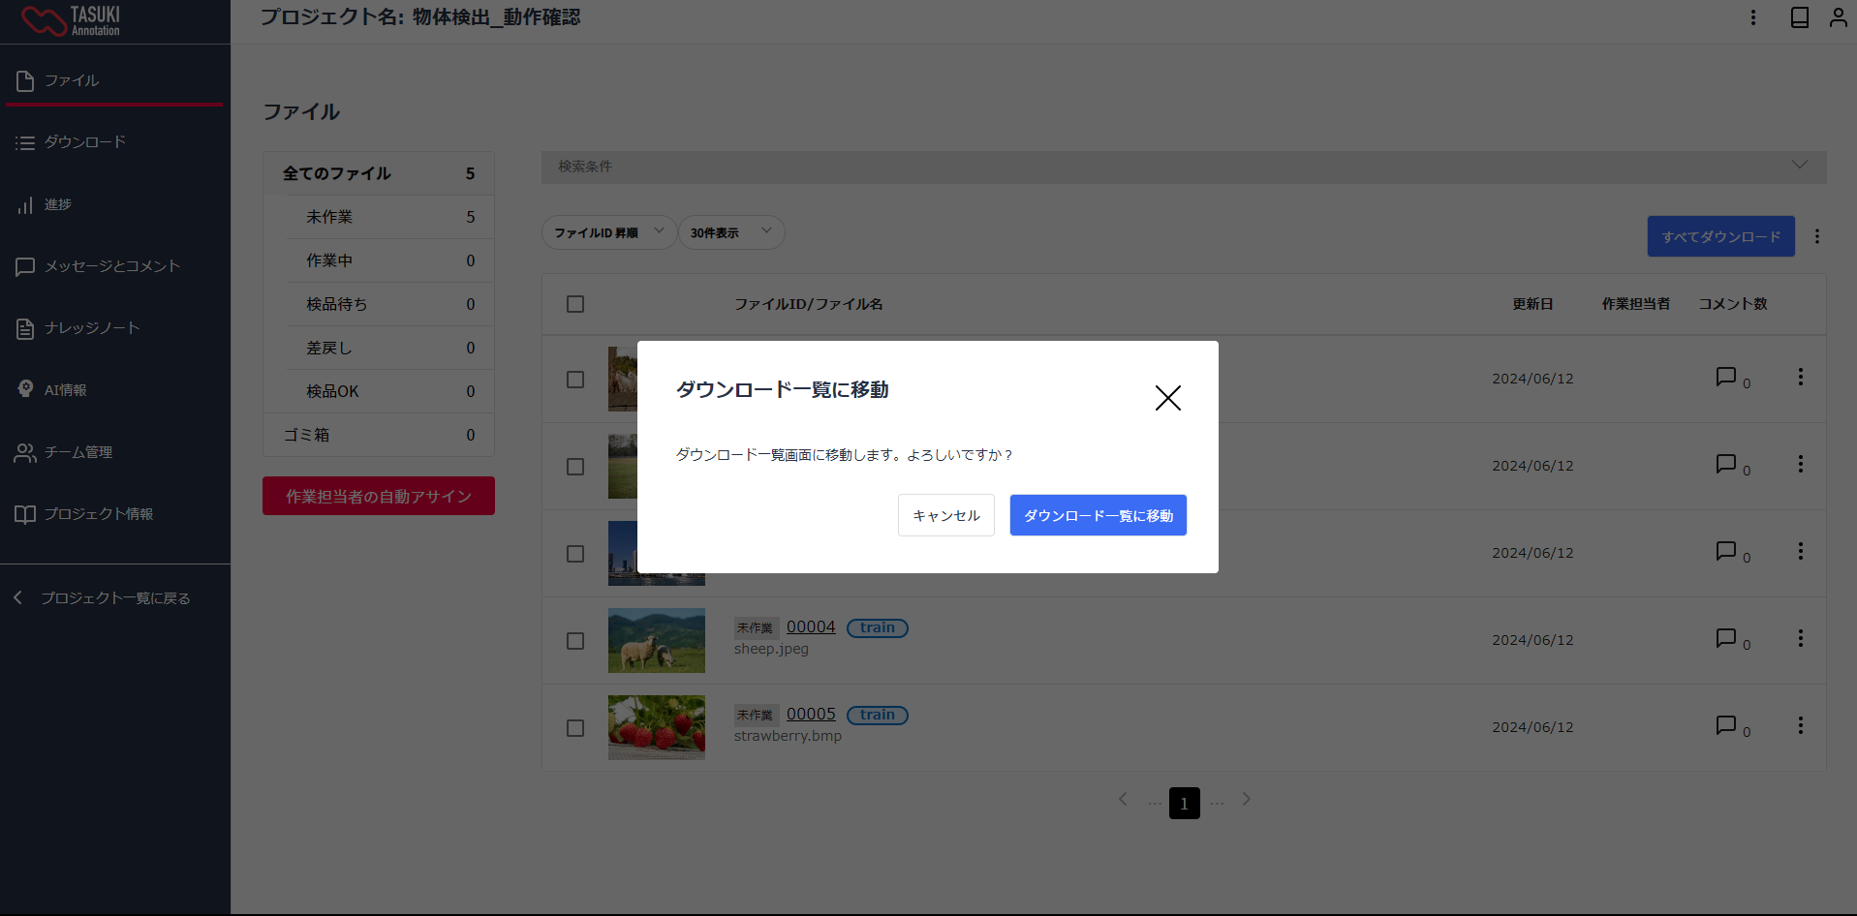Open the manual book icon in header
The width and height of the screenshot is (1857, 916).
pos(1799,17)
